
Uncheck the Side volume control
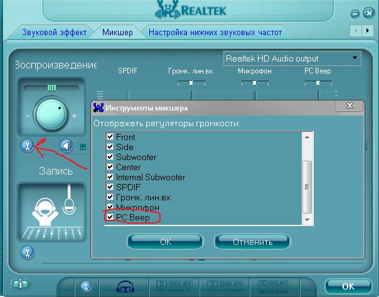pos(110,146)
